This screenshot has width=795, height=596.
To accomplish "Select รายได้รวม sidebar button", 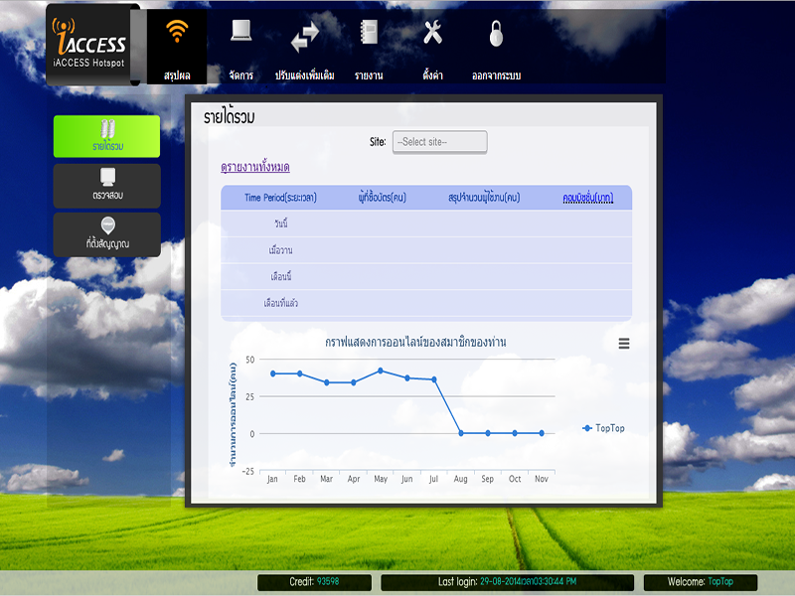I will coord(107,136).
